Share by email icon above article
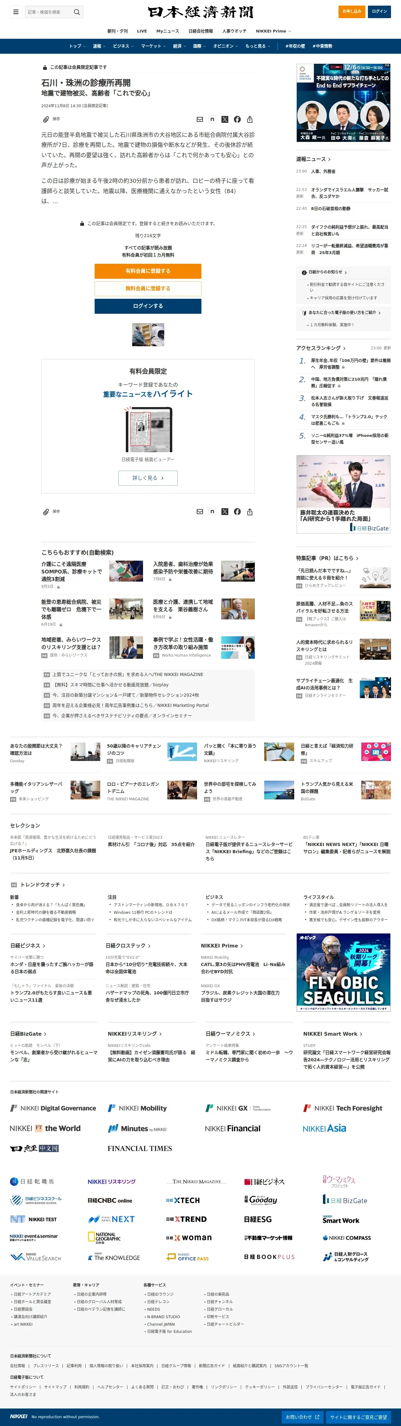The height and width of the screenshot is (1426, 401). [200, 120]
